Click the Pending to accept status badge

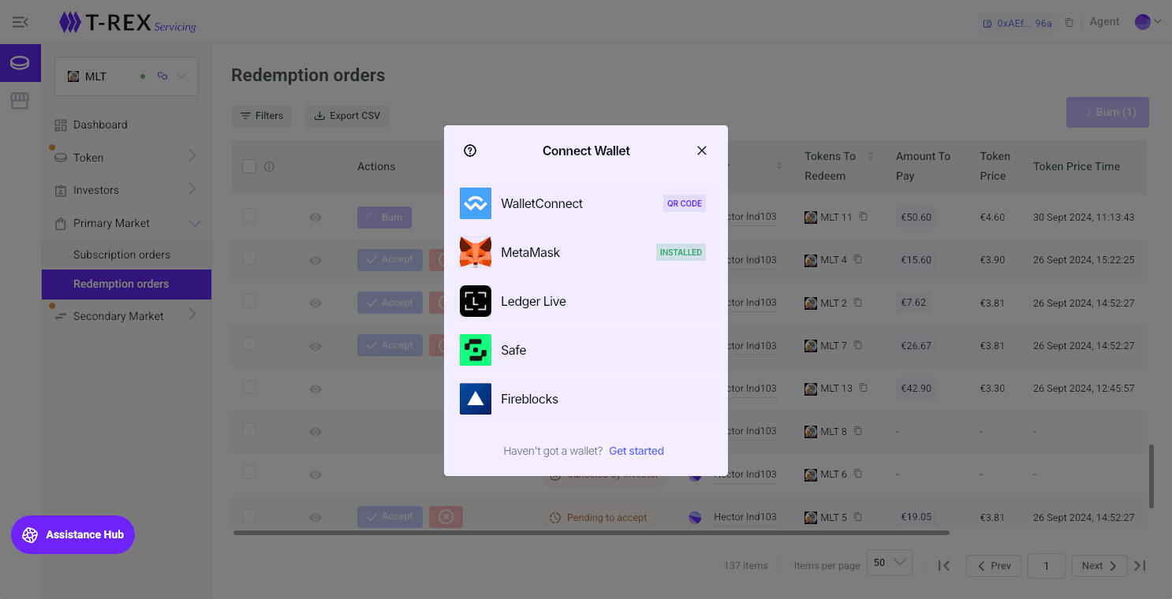tap(599, 518)
